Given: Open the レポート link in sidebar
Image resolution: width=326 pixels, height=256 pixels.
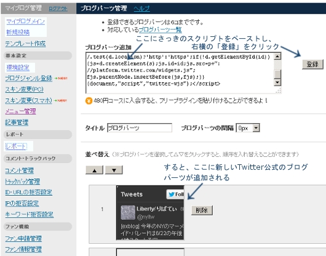Looking at the screenshot, I should click(x=16, y=146).
